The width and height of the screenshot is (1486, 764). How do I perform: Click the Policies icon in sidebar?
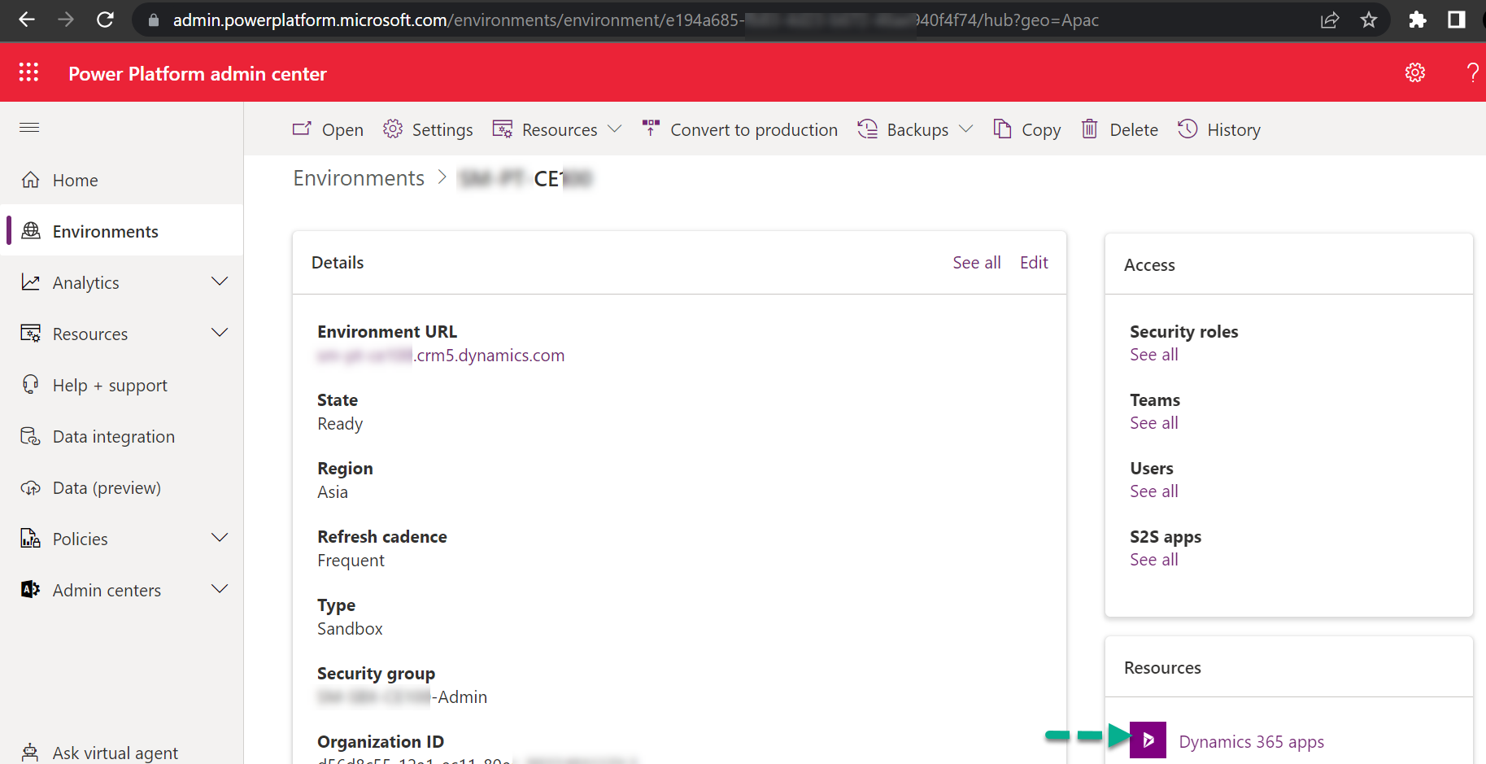[31, 539]
